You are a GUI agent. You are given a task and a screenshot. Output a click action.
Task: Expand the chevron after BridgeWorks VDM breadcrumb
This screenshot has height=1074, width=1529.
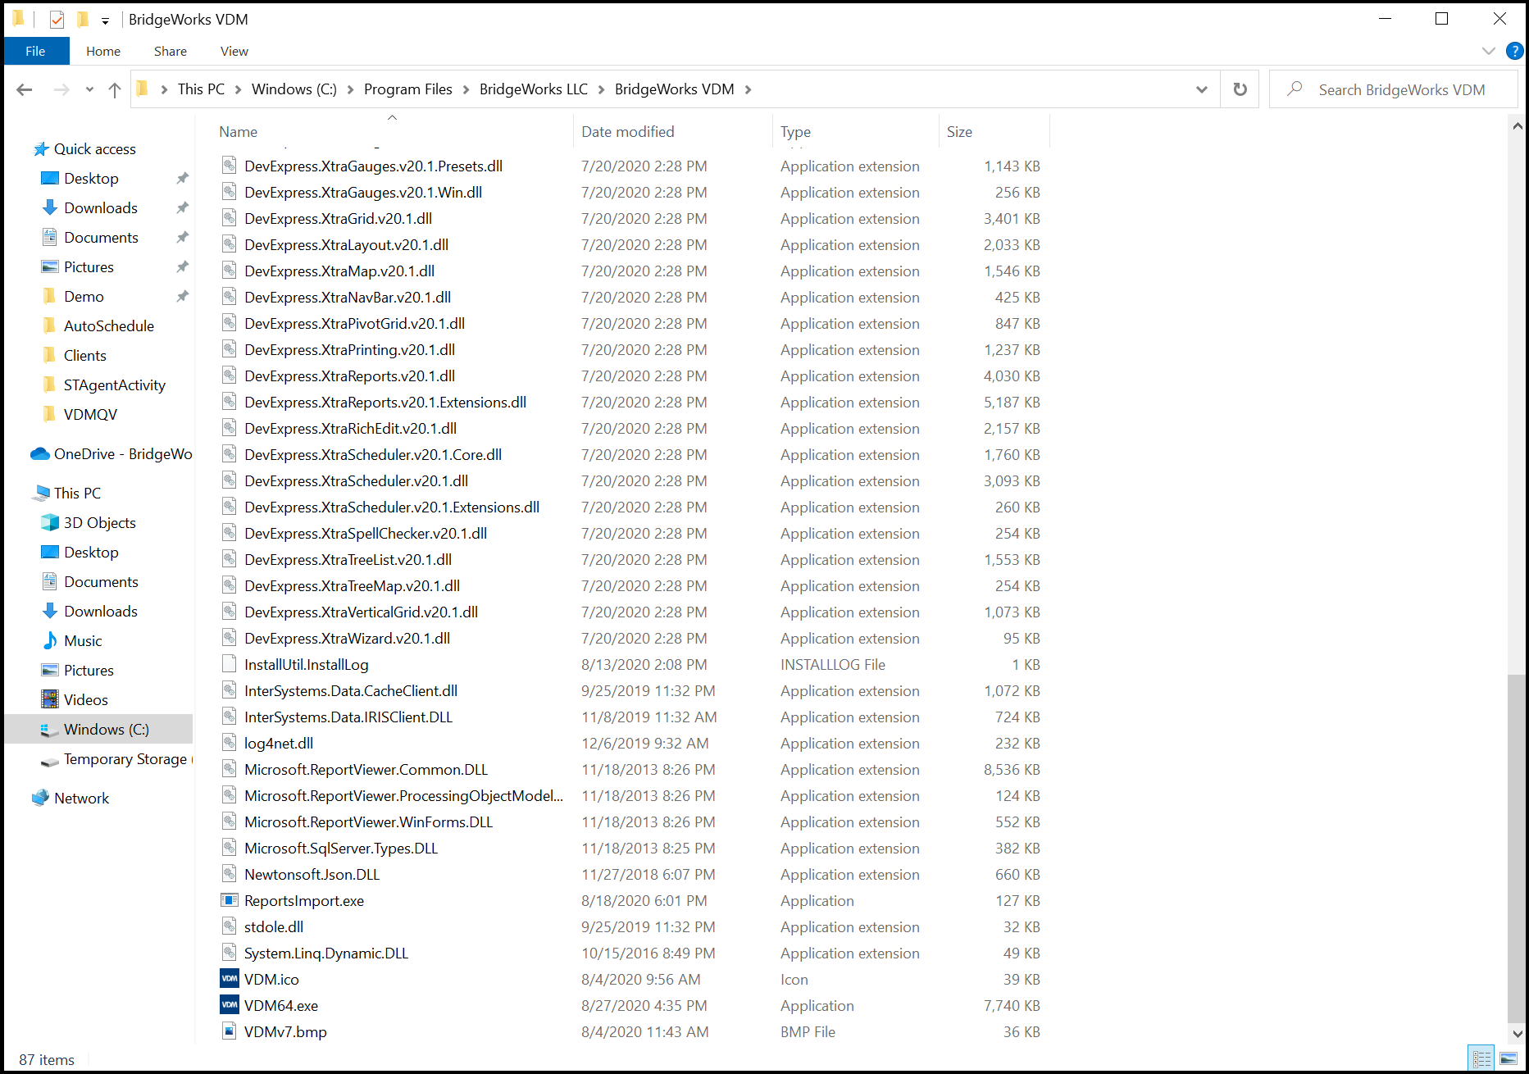748,89
